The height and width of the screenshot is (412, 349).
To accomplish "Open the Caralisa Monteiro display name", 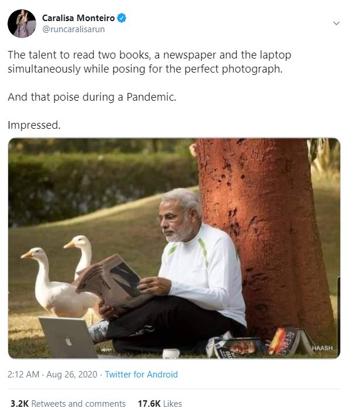I will [78, 18].
